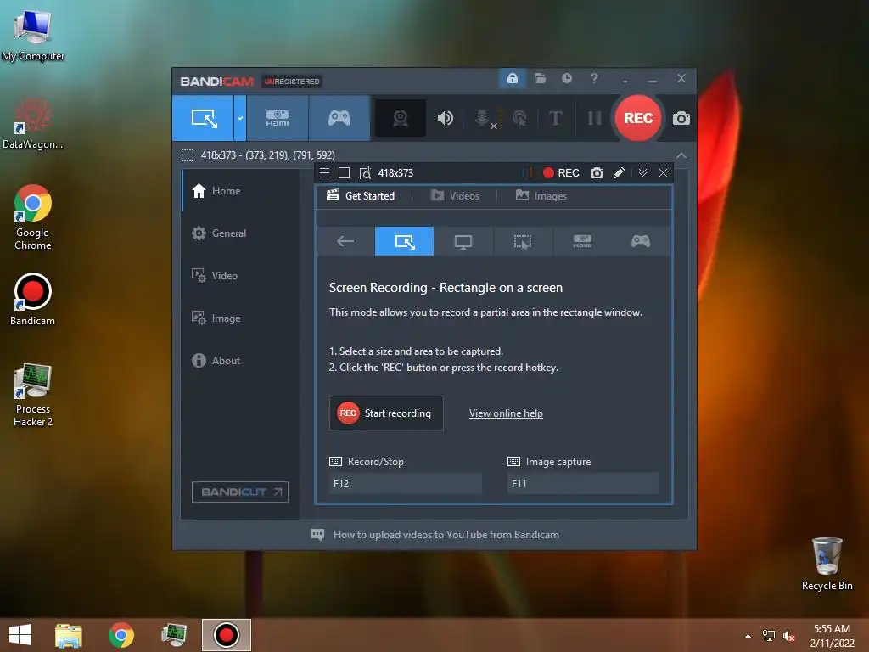Click the back arrow in mode selector

pos(345,241)
